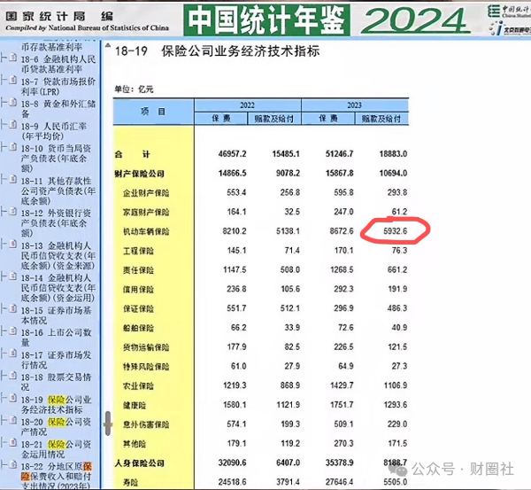This screenshot has height=490, width=531.
Task: Select the 人身保险公司 row label
Action: (140, 463)
